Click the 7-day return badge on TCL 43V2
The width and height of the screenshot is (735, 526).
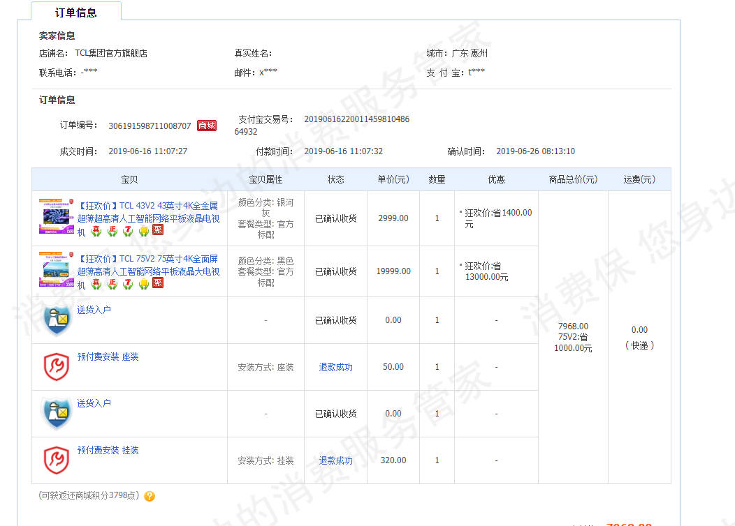pyautogui.click(x=128, y=231)
